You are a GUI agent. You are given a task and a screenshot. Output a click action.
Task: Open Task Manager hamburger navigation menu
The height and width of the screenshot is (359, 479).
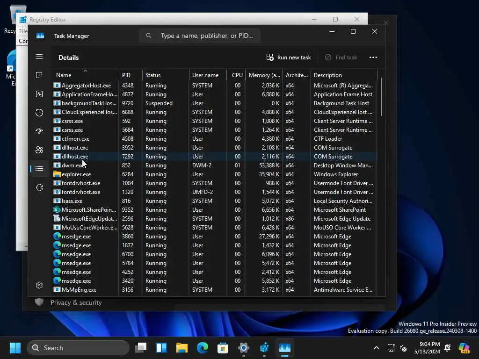pyautogui.click(x=39, y=57)
